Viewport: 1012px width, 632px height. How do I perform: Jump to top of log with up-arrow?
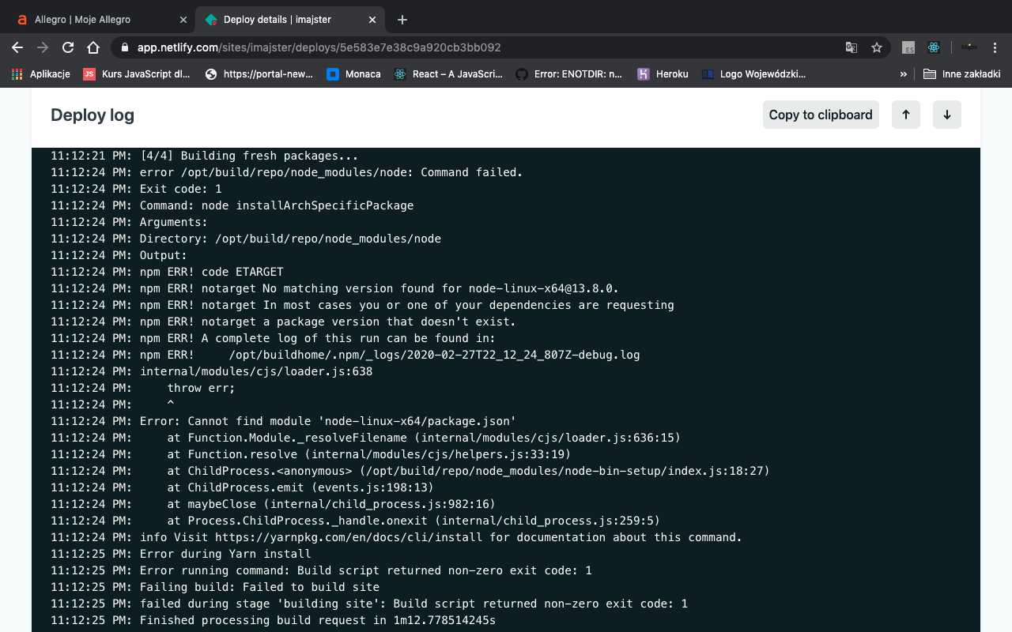(x=905, y=115)
